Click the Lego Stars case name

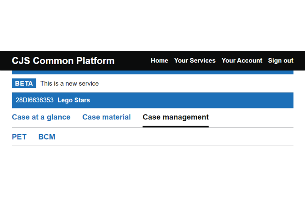[x=74, y=100]
